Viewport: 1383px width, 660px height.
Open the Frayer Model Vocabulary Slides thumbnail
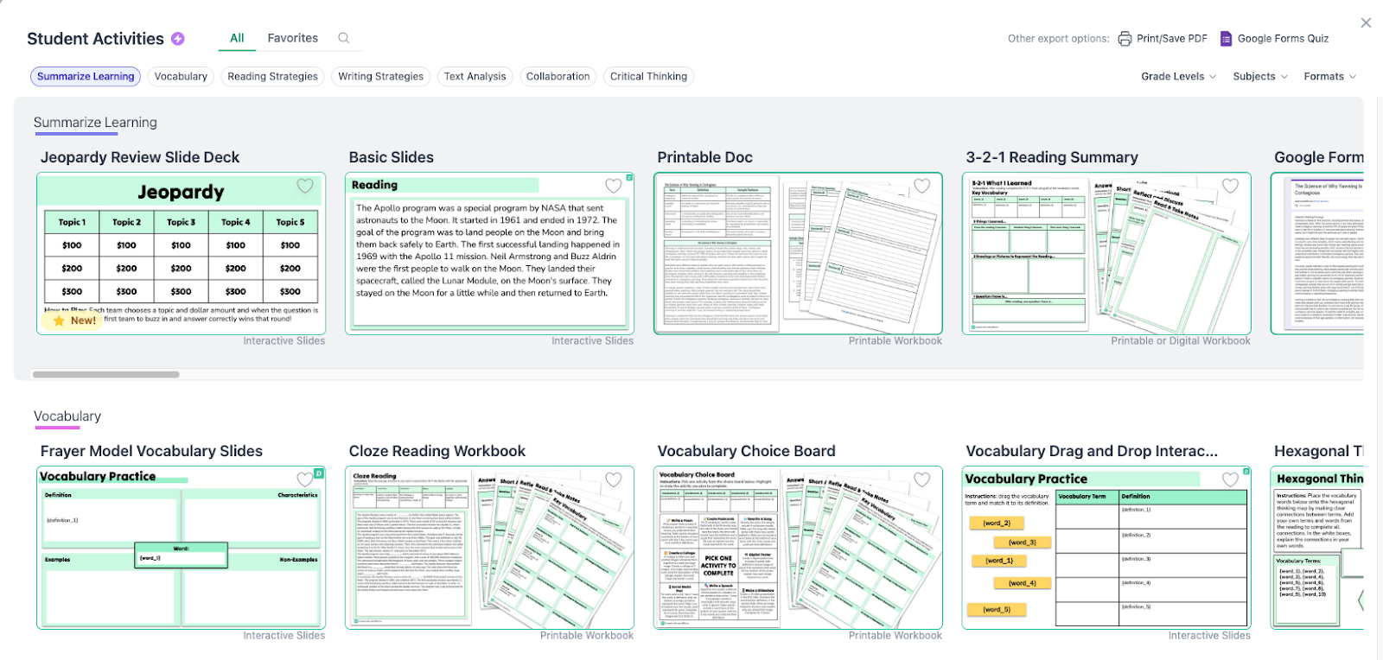[181, 548]
